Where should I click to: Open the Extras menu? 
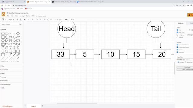click(28, 16)
